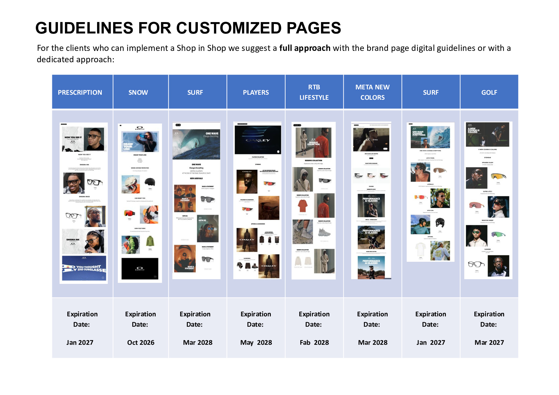559x395 pixels.
Task: Open the RTB Lifestyle page preview thumbnail
Action: coord(314,201)
